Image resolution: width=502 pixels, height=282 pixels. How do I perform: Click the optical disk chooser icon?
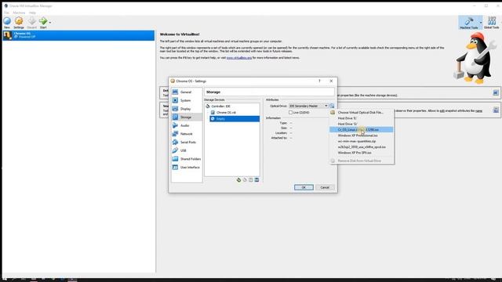(332, 106)
